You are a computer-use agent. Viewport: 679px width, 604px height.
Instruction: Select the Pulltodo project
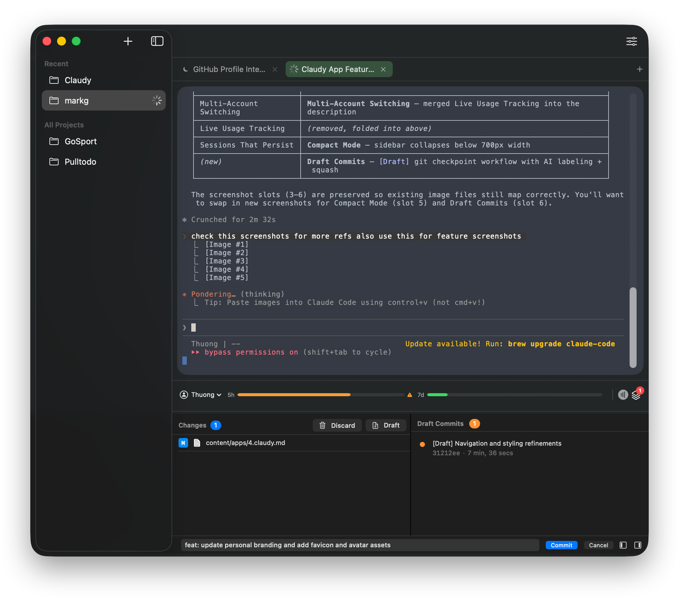click(80, 162)
